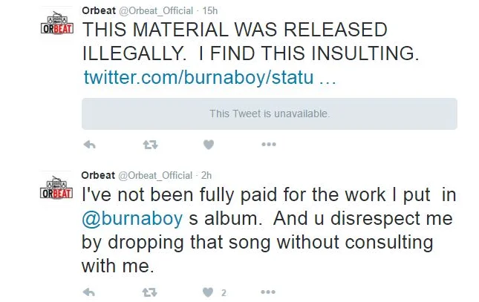This screenshot has width=479, height=302.
Task: Open more options on the 15h tweet
Action: (268, 144)
